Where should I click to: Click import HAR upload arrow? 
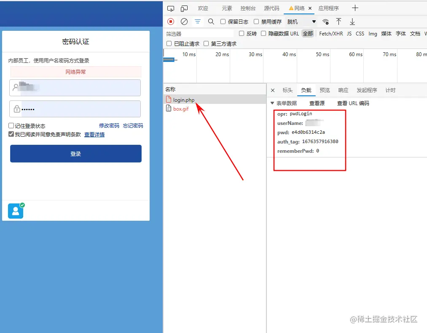coord(338,22)
